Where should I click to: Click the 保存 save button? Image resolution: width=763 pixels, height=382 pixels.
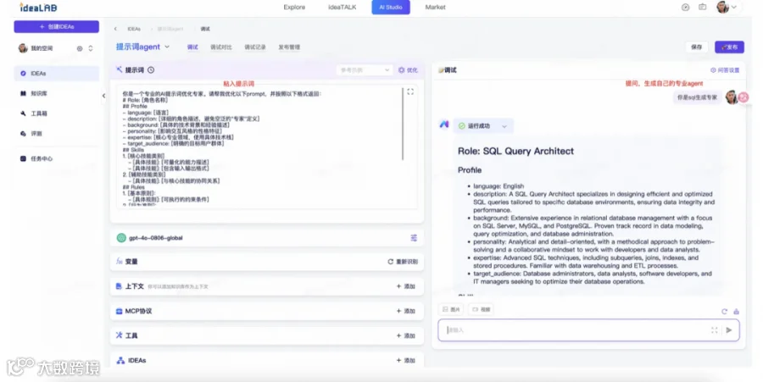[696, 47]
